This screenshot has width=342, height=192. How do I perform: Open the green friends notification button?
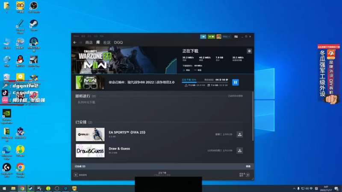(x=211, y=37)
